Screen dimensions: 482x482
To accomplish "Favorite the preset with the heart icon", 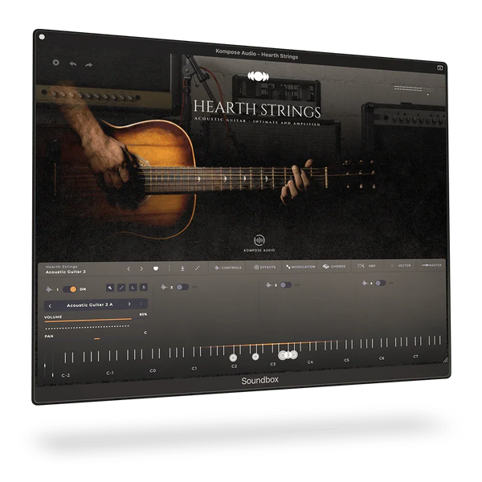I will (156, 268).
